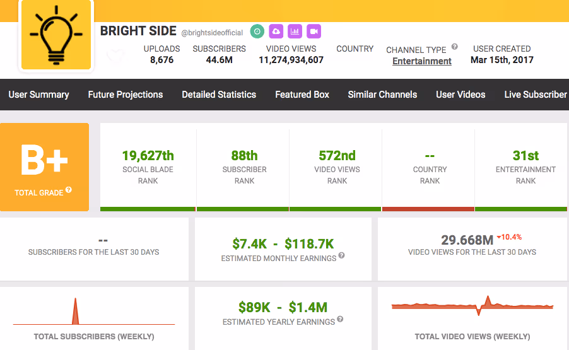Click the Bright Side lightbulb channel logo
569x350 pixels.
click(x=56, y=35)
